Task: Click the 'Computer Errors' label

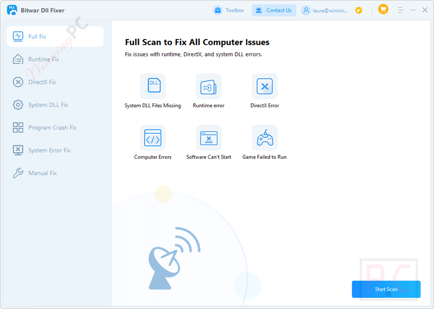Action: coord(153,157)
